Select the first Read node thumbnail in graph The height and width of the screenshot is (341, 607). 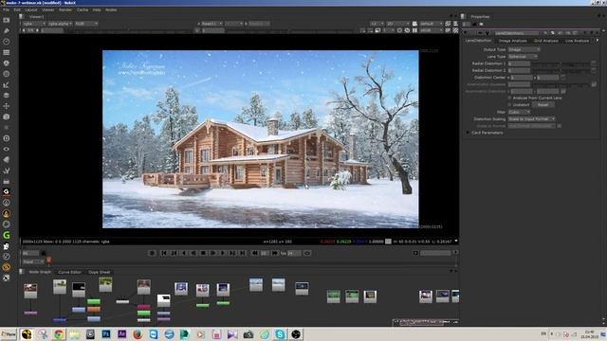click(30, 291)
